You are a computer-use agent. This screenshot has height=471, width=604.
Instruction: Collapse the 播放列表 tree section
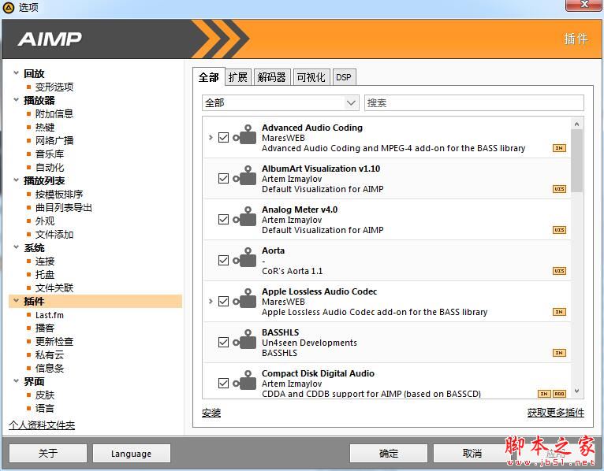(x=17, y=180)
